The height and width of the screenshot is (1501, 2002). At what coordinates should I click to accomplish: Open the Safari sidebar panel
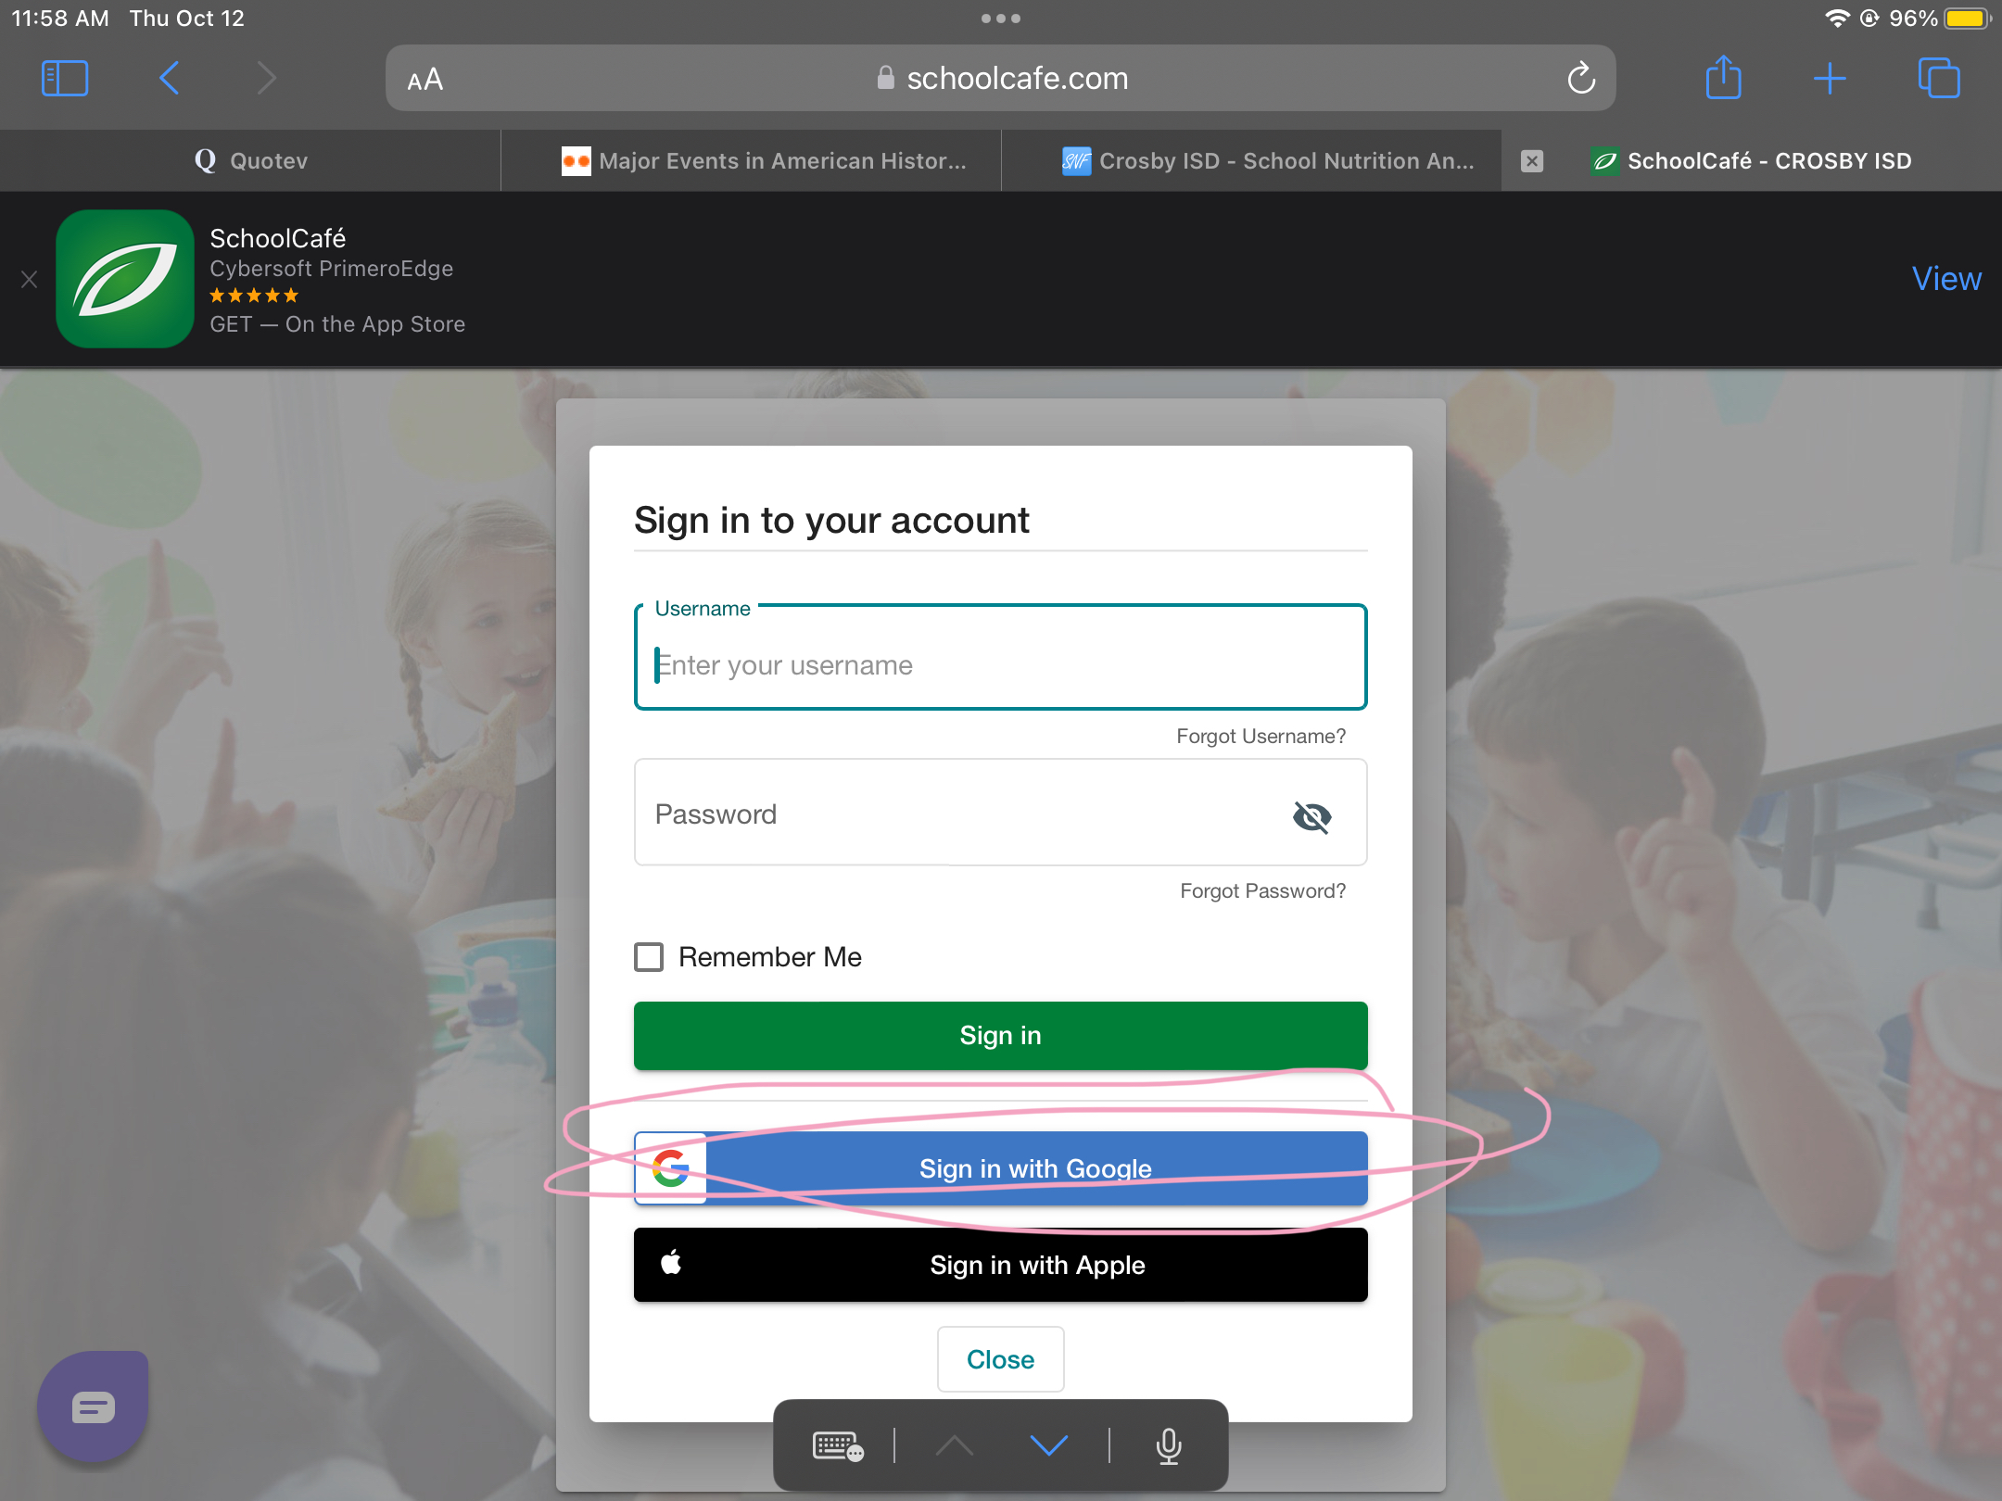tap(65, 79)
